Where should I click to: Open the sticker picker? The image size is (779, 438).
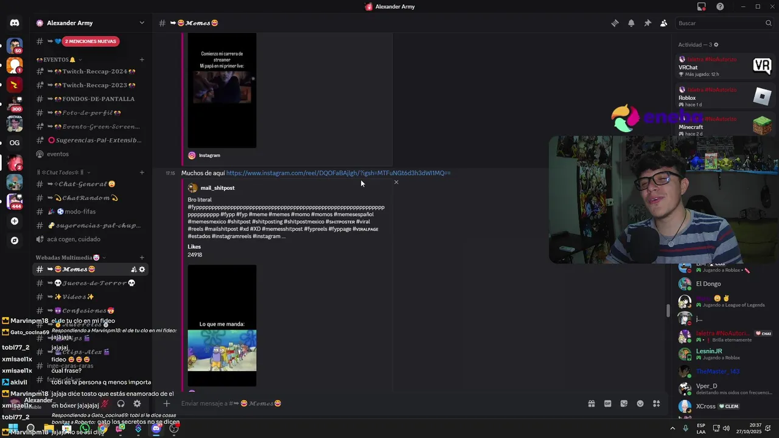click(x=624, y=403)
